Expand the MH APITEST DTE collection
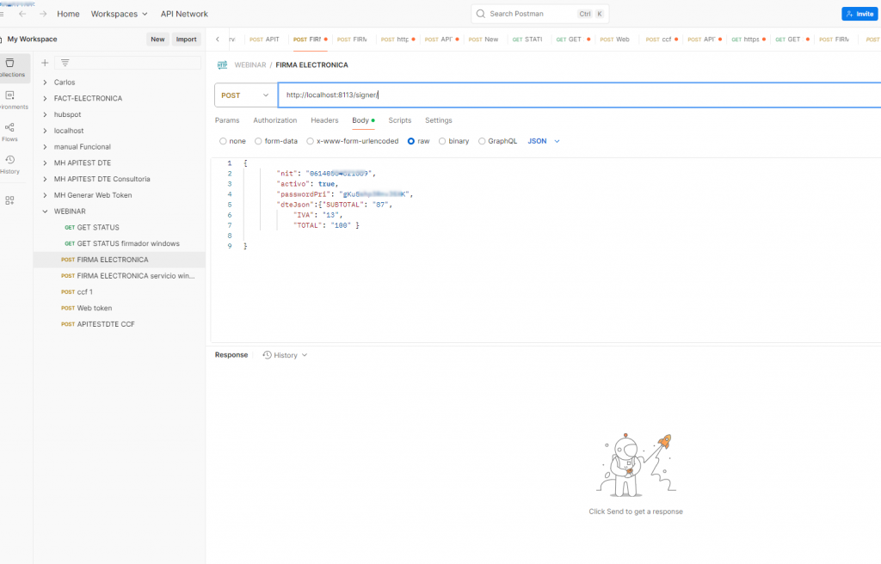Image resolution: width=881 pixels, height=564 pixels. [45, 162]
